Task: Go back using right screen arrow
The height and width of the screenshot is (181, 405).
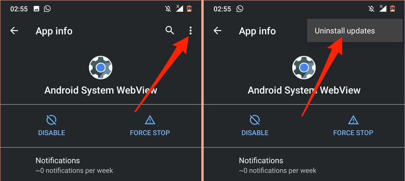Action: 218,31
